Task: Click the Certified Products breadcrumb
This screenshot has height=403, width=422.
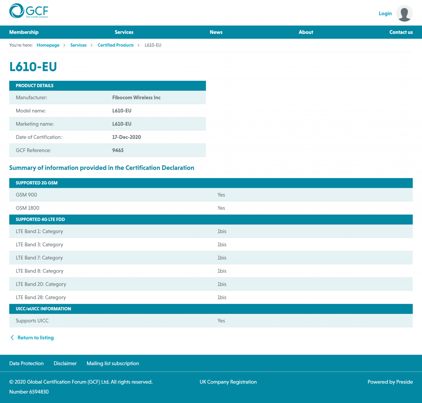Action: [115, 45]
